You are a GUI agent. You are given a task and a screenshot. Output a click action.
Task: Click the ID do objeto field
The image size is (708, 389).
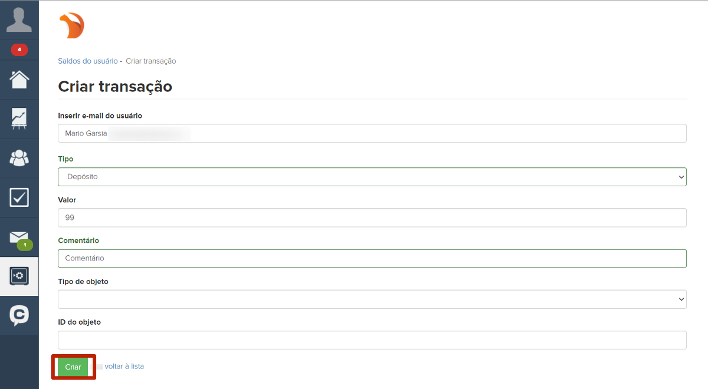[372, 340]
